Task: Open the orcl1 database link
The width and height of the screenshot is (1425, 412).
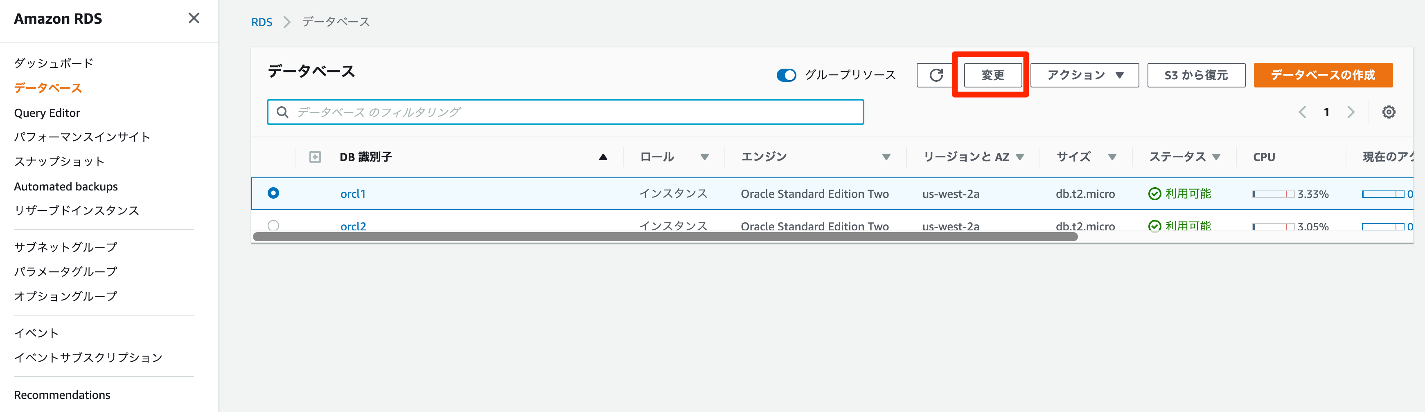Action: pos(353,194)
